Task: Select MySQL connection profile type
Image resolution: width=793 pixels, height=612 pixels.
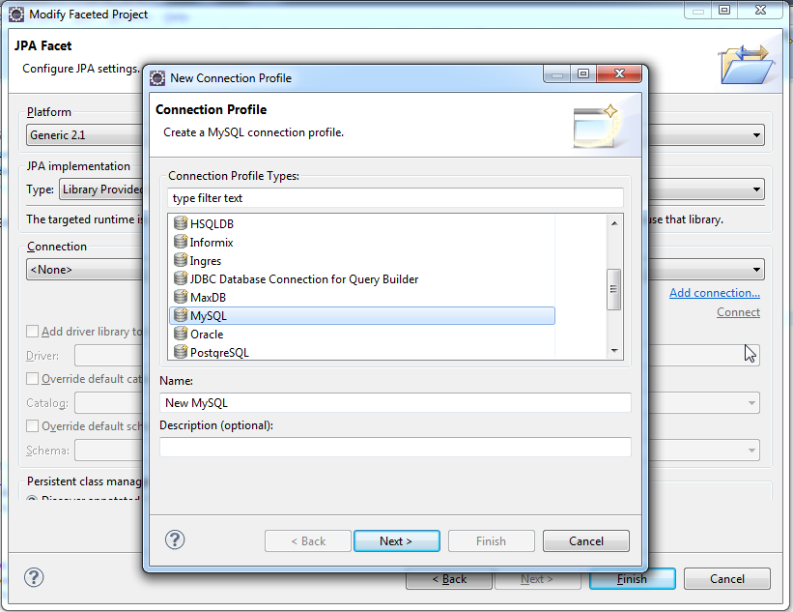Action: point(208,316)
